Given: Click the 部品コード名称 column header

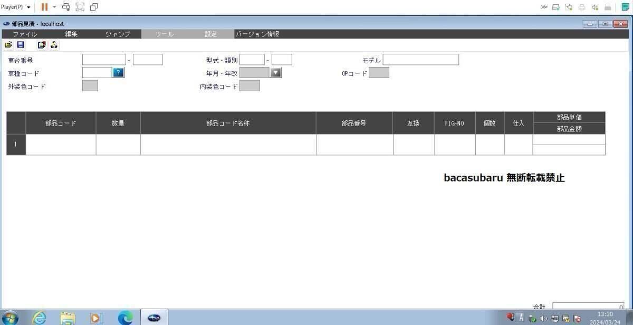Looking at the screenshot, I should (x=228, y=123).
